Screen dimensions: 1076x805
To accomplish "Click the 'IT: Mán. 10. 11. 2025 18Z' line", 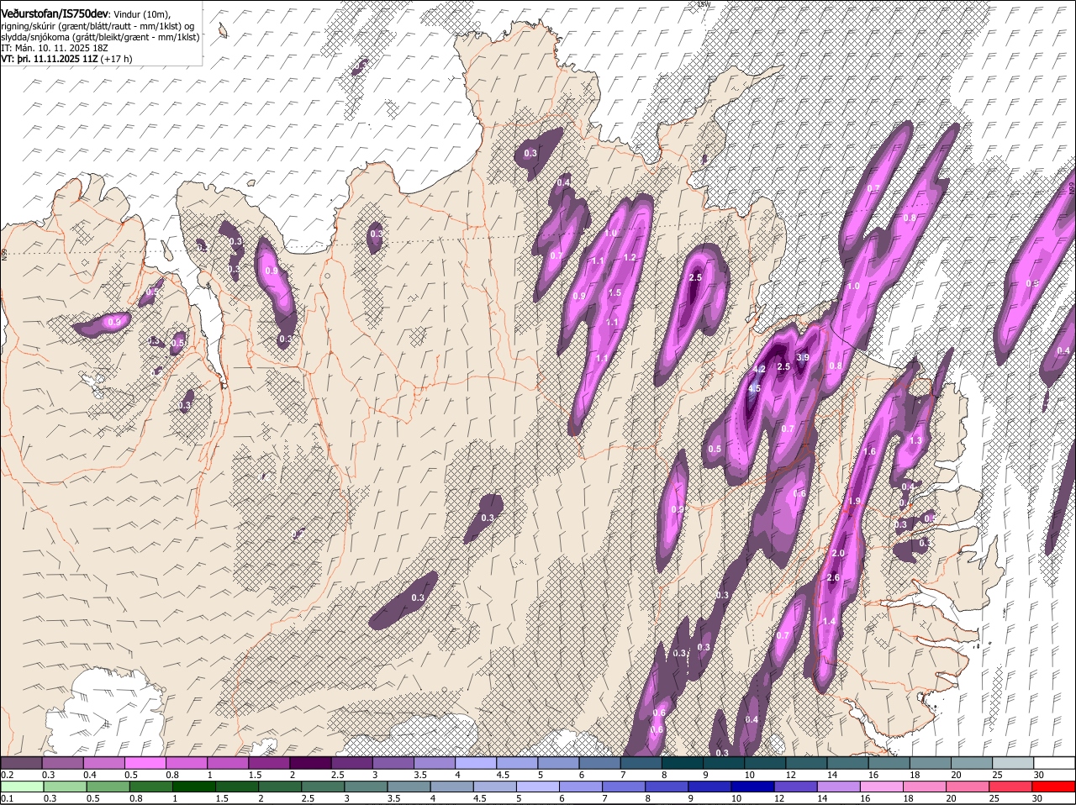I will [55, 48].
